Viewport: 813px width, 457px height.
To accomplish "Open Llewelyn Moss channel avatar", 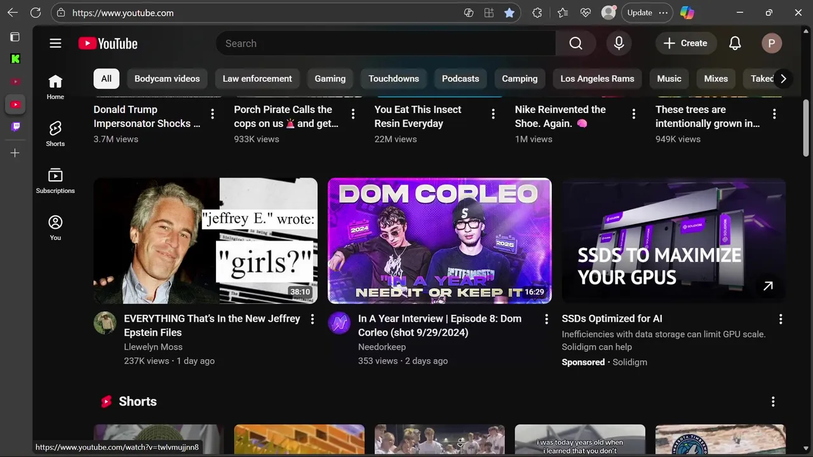I will pyautogui.click(x=105, y=323).
